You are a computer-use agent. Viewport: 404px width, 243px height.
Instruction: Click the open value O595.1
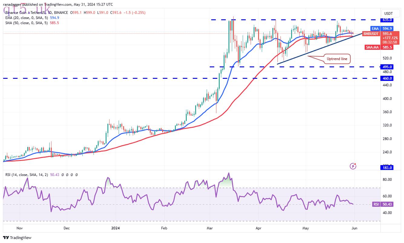(75, 13)
